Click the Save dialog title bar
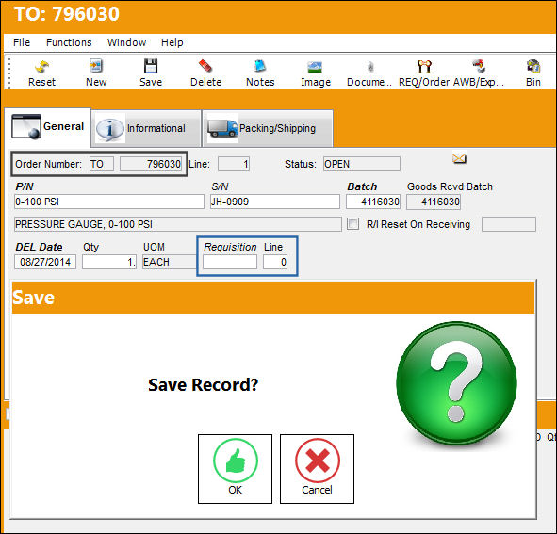Image resolution: width=557 pixels, height=534 pixels. click(x=273, y=298)
